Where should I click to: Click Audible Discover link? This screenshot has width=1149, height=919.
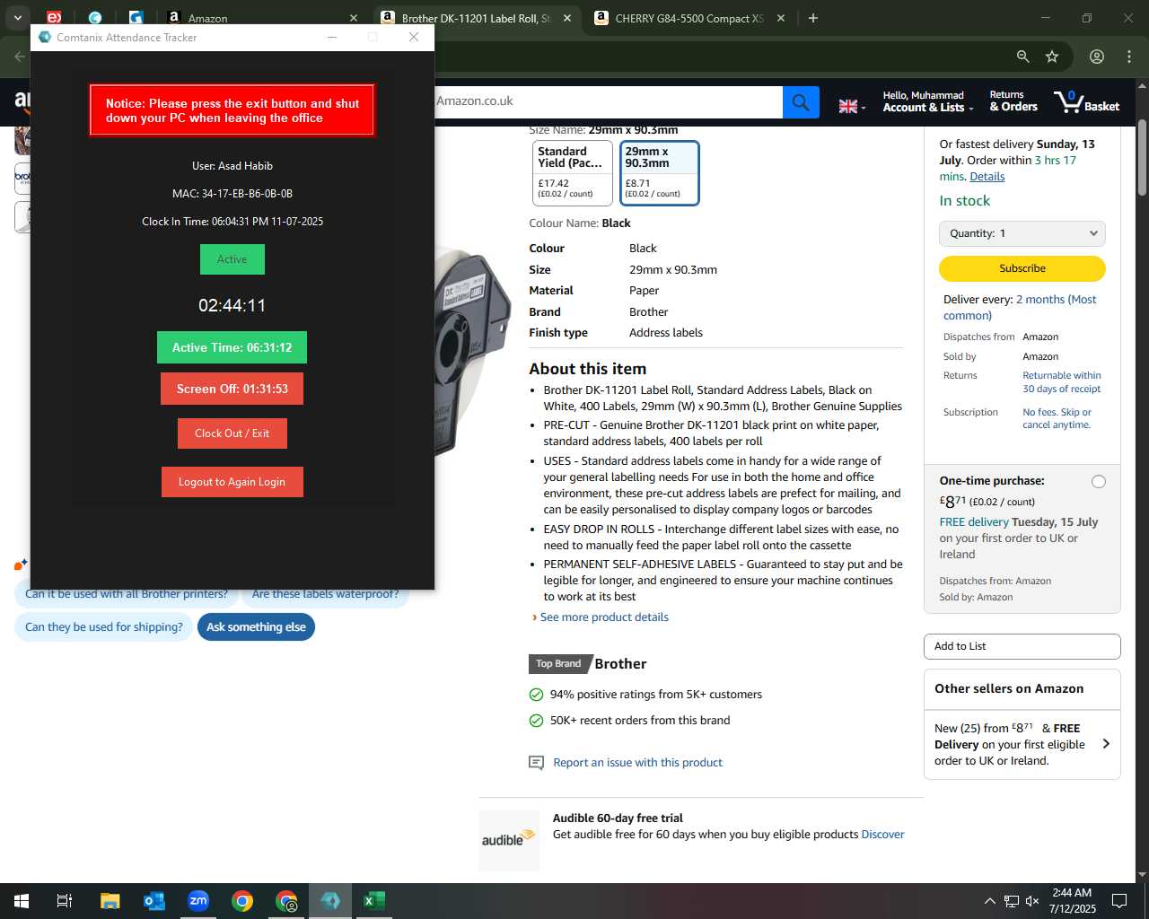pyautogui.click(x=882, y=835)
